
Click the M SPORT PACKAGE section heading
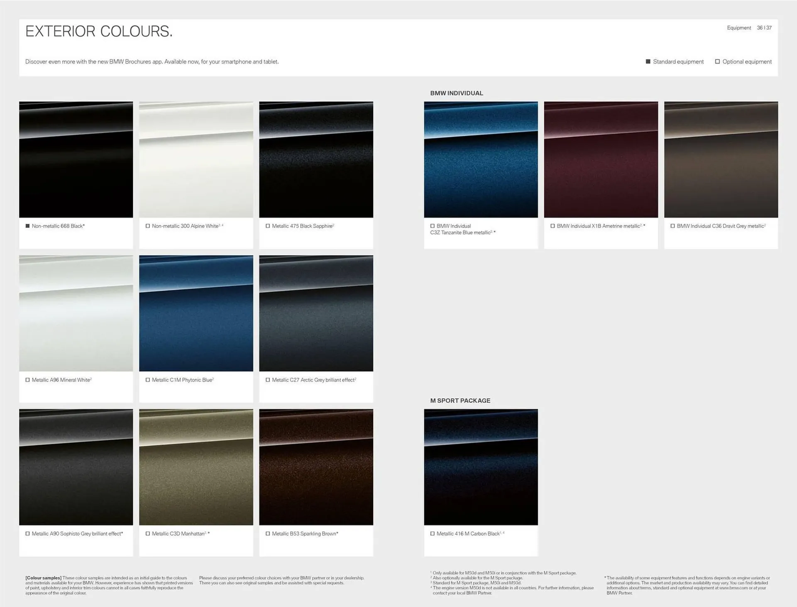coord(460,401)
